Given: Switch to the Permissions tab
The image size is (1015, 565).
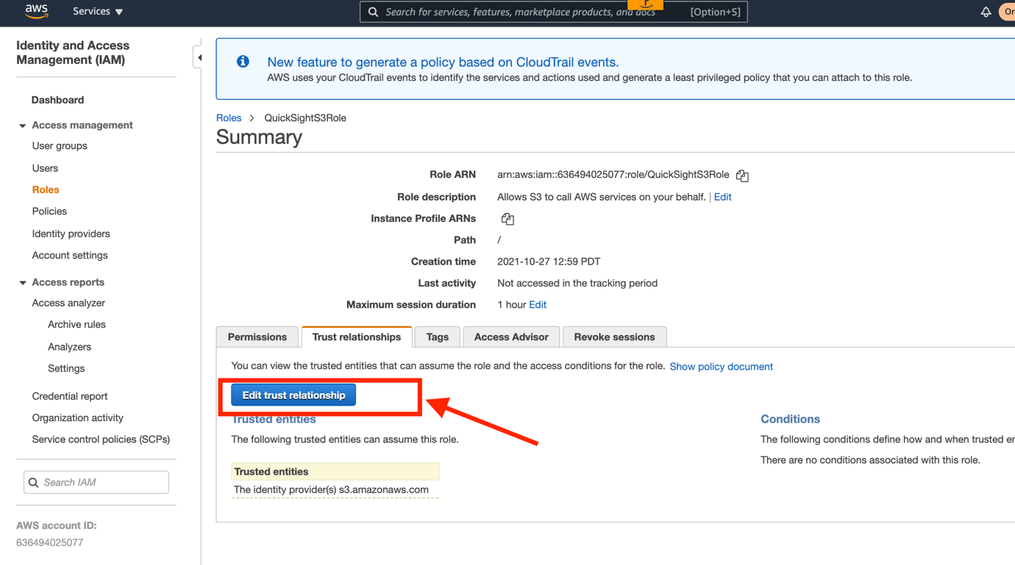Looking at the screenshot, I should coord(257,337).
